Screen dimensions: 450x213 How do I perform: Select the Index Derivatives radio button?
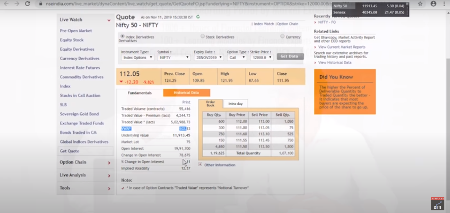(123, 36)
